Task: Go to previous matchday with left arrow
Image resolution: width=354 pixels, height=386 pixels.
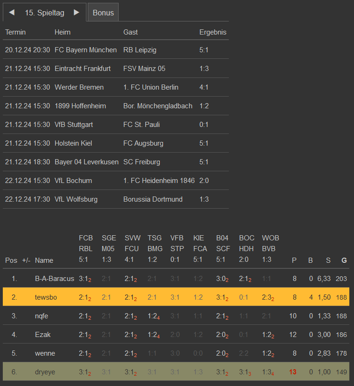Action: [x=12, y=13]
